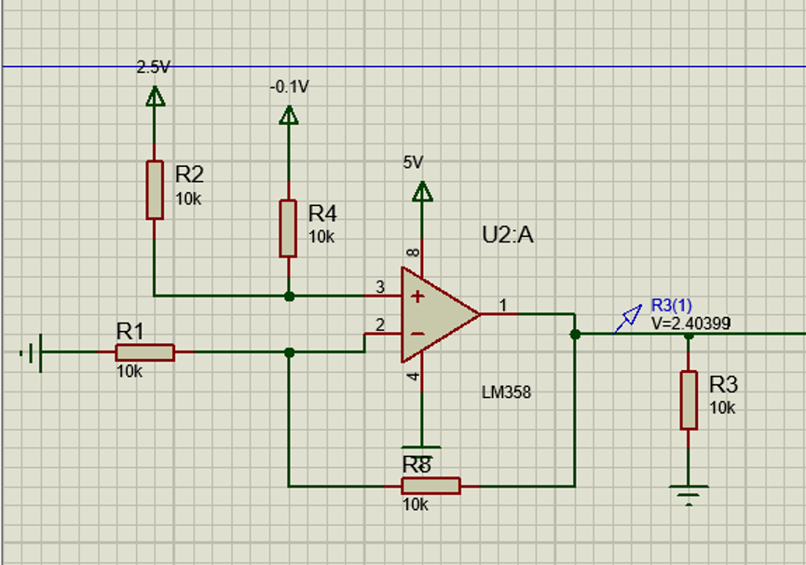Click the '10k' value under R4
Screen dimensions: 806x565
[x=321, y=237]
